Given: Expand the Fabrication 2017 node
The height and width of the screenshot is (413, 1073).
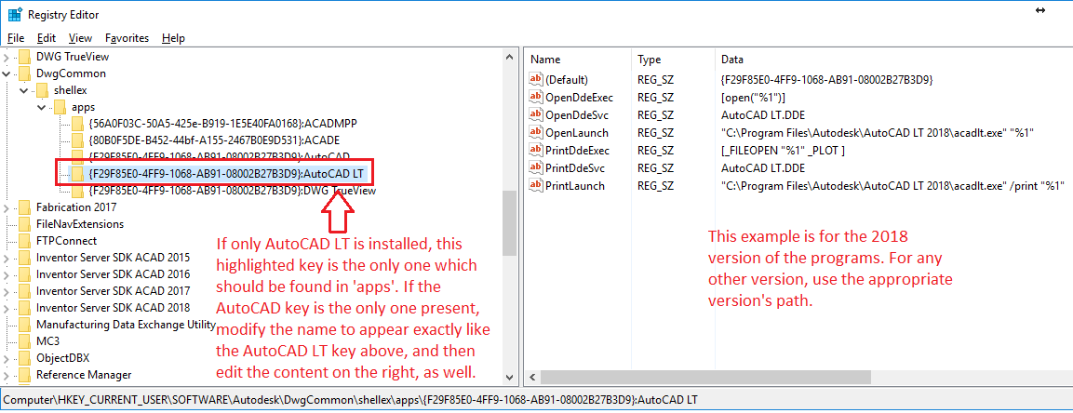Looking at the screenshot, I should (7, 207).
